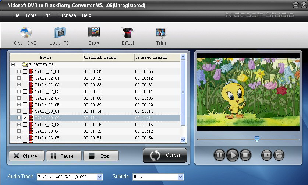Check the Title_03_01 checkbox
The width and height of the screenshot is (308, 185).
click(x=25, y=111)
